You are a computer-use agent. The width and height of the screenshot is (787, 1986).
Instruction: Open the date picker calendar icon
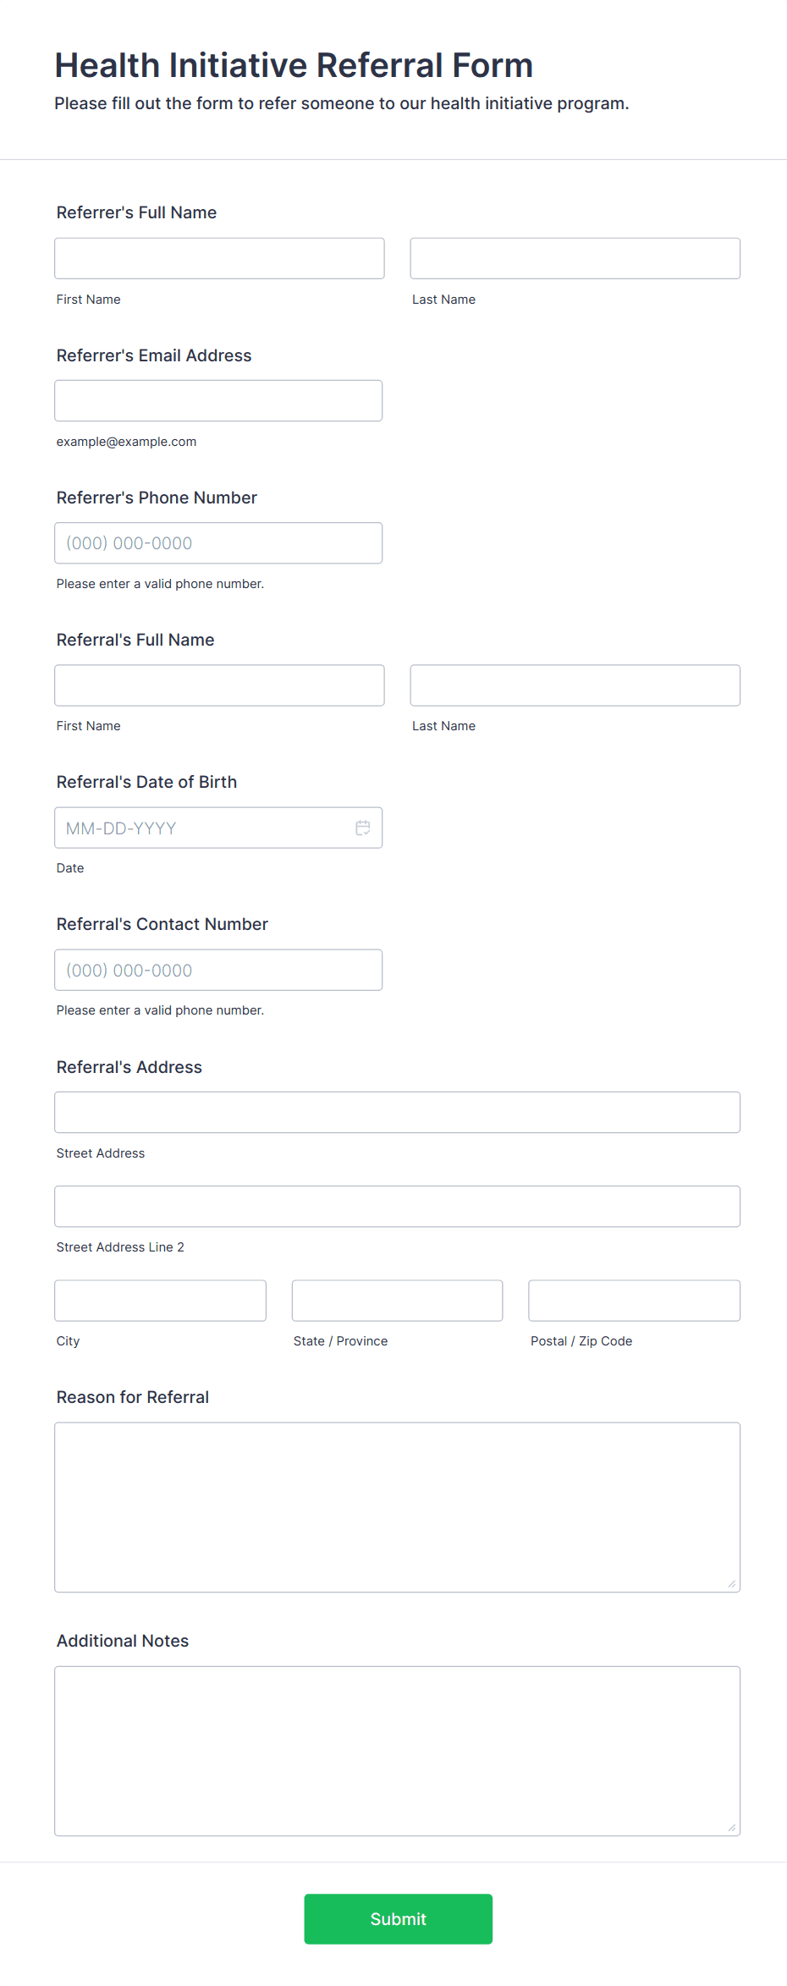coord(363,828)
